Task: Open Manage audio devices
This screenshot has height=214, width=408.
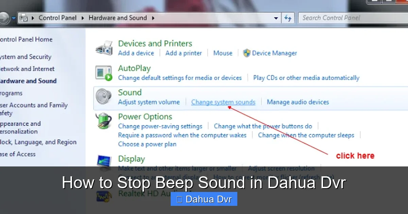Action: 298,102
